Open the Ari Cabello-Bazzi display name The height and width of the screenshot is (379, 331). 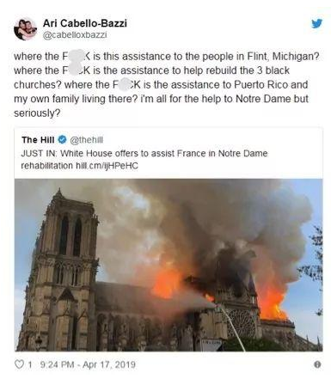(85, 23)
